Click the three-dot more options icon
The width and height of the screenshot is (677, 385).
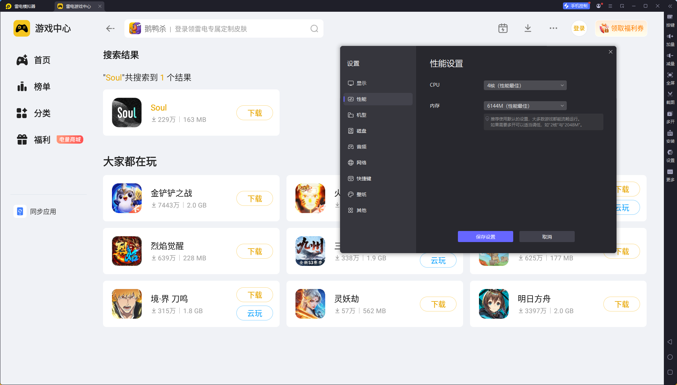553,28
